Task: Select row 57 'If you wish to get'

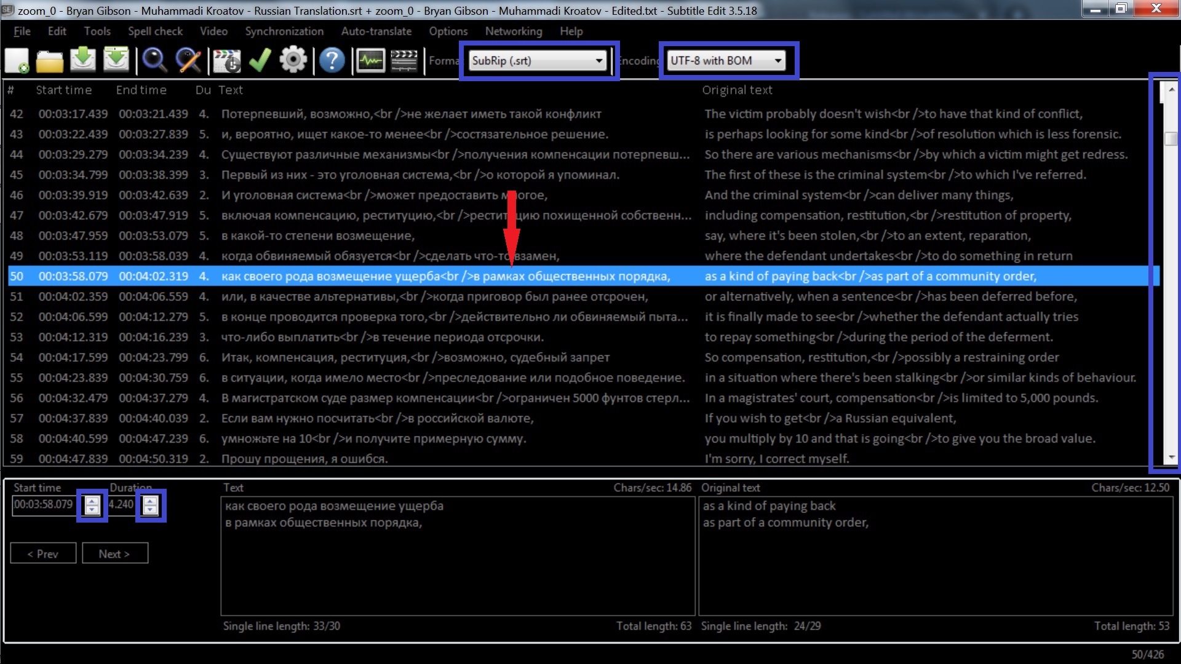Action: tap(583, 418)
